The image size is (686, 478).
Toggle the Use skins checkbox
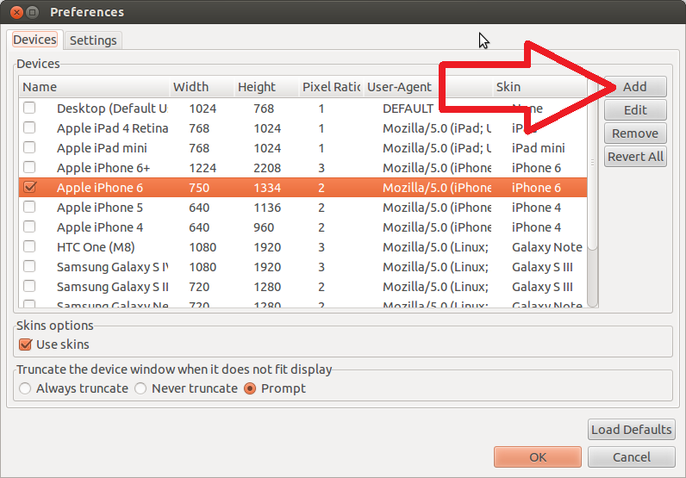(x=25, y=345)
